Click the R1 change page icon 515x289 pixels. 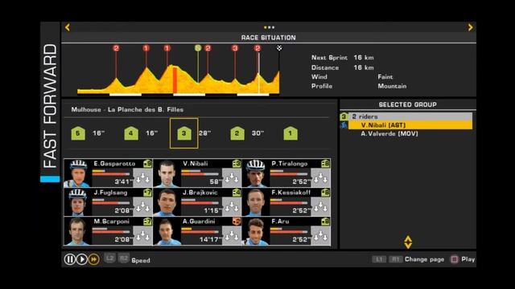tap(395, 259)
